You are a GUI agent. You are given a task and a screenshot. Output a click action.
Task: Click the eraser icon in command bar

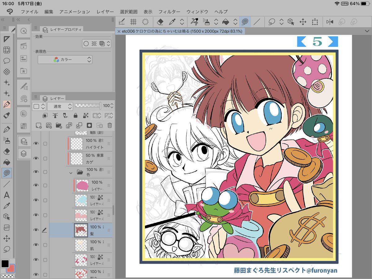160,22
